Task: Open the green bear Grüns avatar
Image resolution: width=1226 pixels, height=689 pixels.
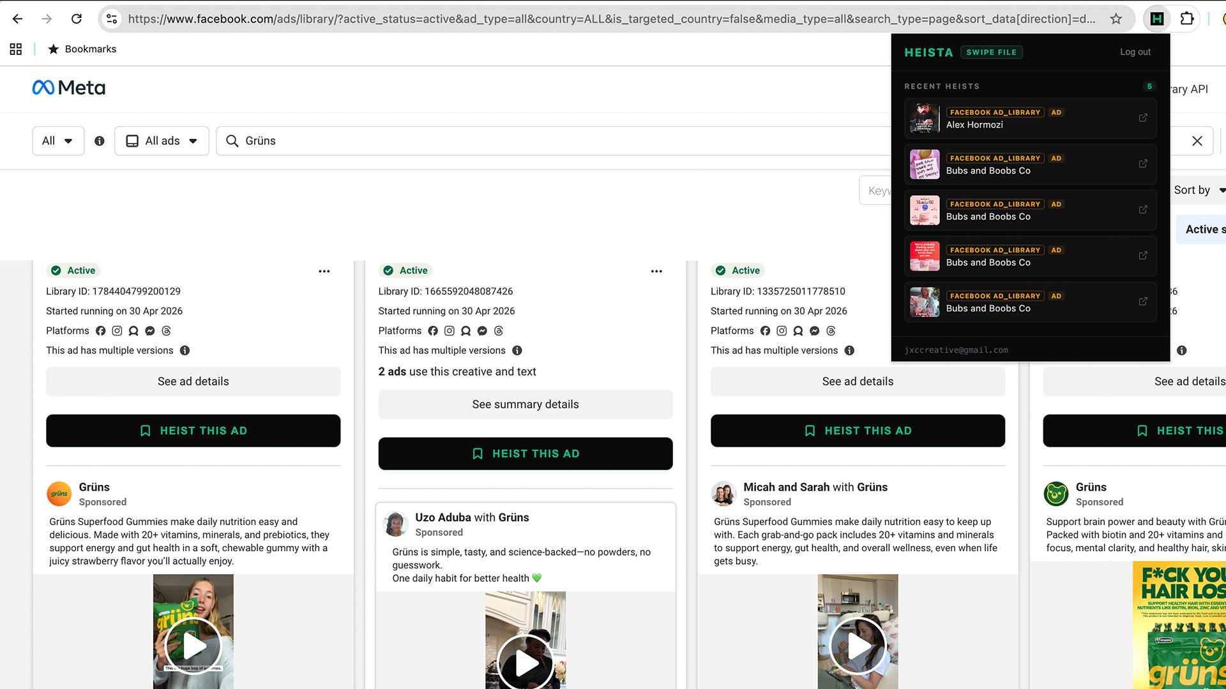Action: [x=1056, y=494]
